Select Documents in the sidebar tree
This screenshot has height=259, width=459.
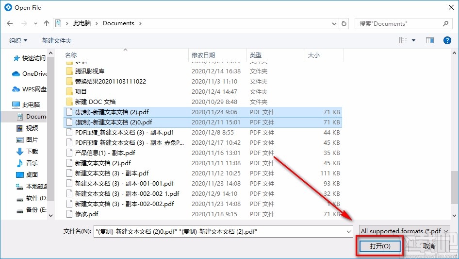[32, 117]
